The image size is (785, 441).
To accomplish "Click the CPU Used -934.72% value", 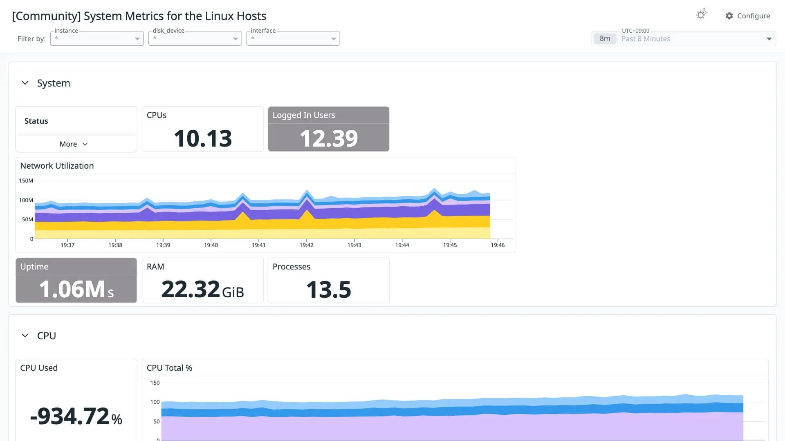I will (76, 416).
